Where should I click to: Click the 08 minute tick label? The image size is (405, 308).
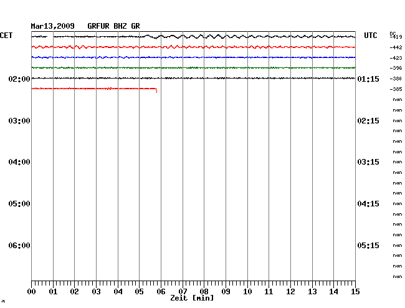point(204,292)
